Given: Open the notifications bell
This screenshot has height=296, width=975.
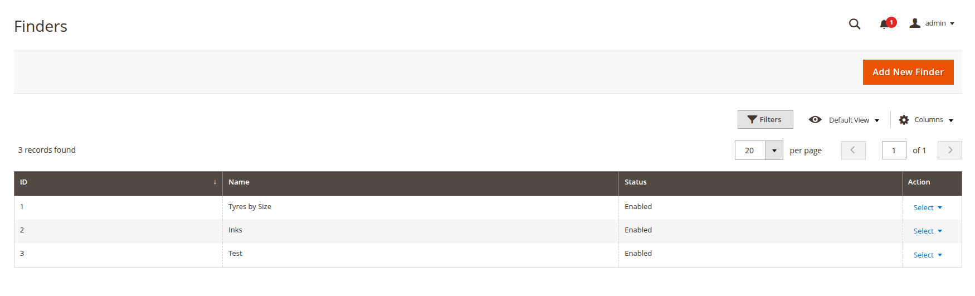Looking at the screenshot, I should [x=884, y=24].
